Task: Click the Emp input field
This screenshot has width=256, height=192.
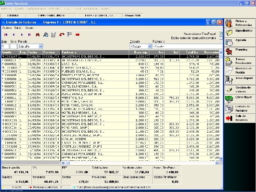Action: tap(5, 46)
